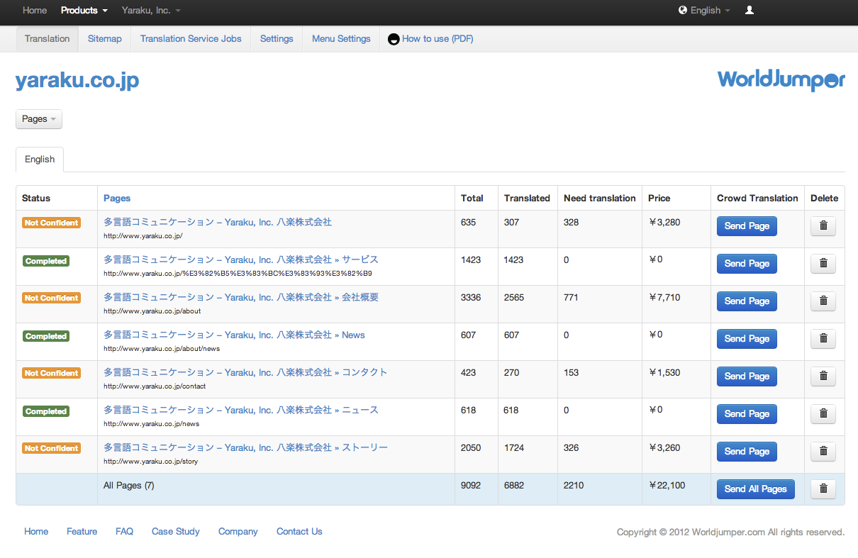This screenshot has height=558, width=858.
Task: Delete the コンタクト contact page row
Action: (x=823, y=376)
